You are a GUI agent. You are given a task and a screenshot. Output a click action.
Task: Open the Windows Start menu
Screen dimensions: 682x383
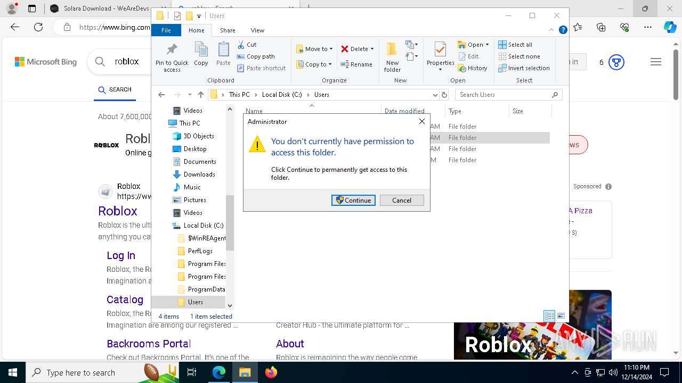tap(13, 372)
